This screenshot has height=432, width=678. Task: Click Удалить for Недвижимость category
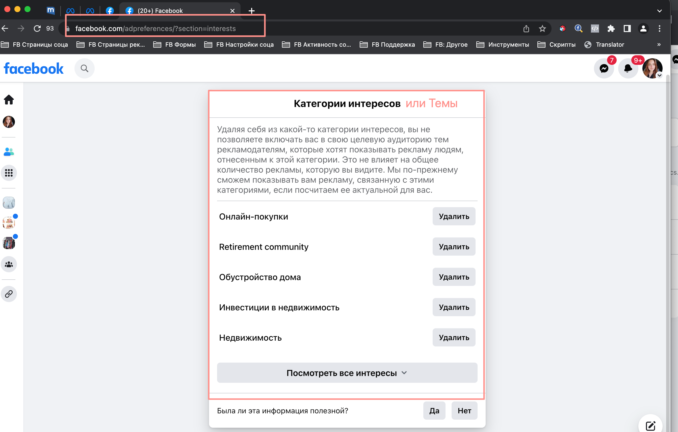(453, 338)
